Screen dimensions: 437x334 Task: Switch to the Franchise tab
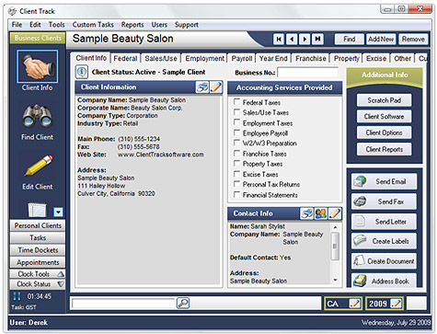tap(311, 58)
